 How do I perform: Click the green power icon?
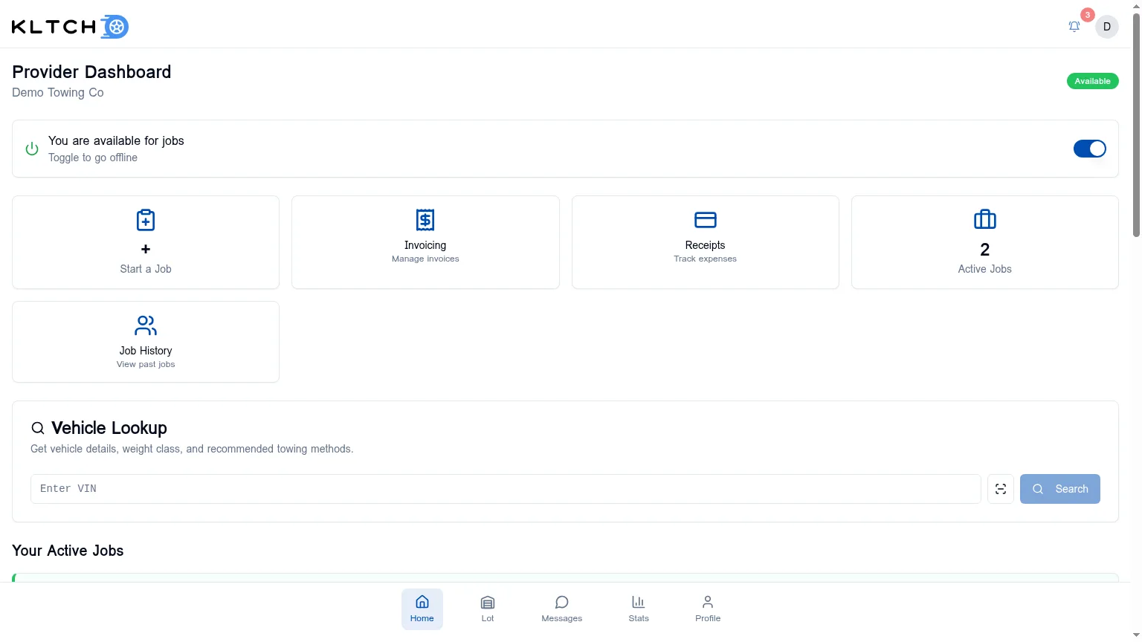[x=32, y=149]
